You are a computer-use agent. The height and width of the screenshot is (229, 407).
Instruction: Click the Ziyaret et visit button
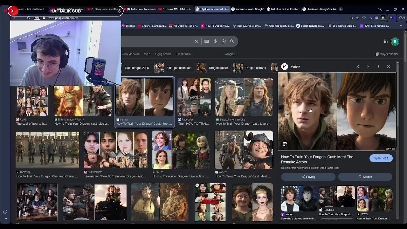pos(381,158)
